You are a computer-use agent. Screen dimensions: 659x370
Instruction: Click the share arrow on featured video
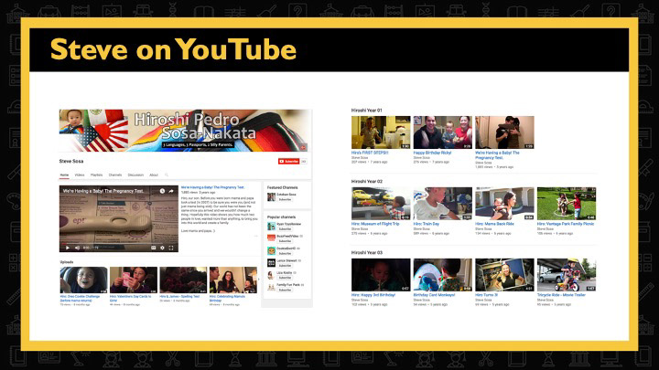tap(171, 191)
